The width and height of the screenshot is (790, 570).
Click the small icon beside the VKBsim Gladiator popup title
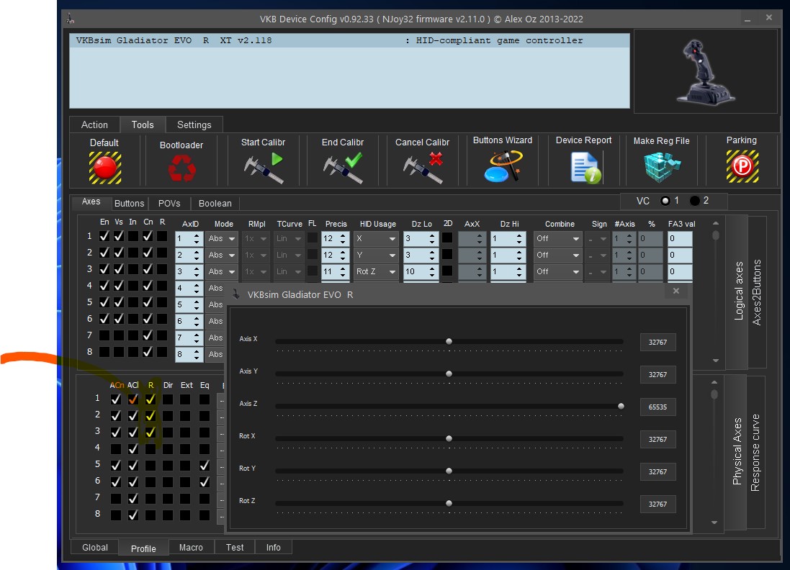coord(235,294)
